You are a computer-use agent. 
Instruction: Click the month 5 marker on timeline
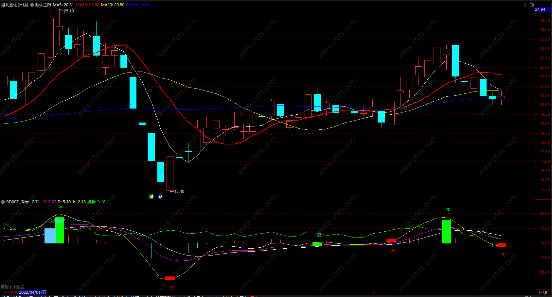[198, 292]
